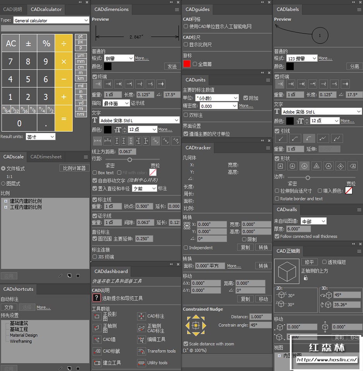Toggle the 全萤幕 cursor checkbox
The width and height of the screenshot is (363, 371).
tap(195, 64)
